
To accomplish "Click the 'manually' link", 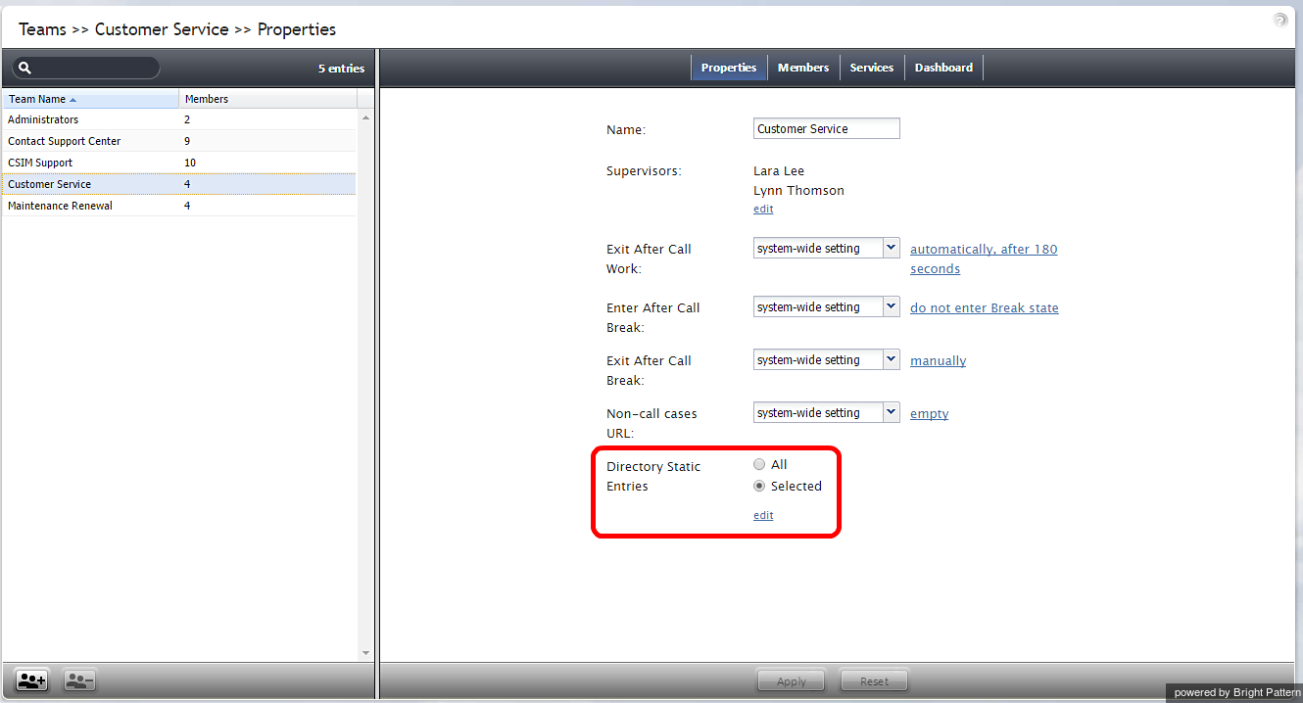I will click(938, 361).
